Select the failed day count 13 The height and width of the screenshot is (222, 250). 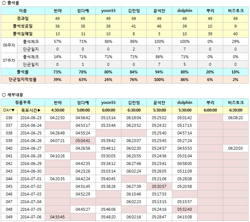tap(57, 34)
